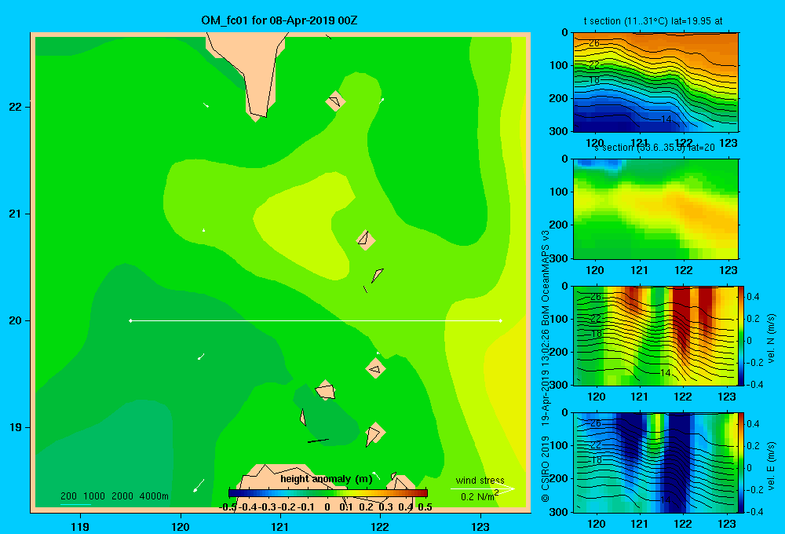Select the eastern endpoint of the white section line
This screenshot has width=785, height=534.
pyautogui.click(x=501, y=320)
